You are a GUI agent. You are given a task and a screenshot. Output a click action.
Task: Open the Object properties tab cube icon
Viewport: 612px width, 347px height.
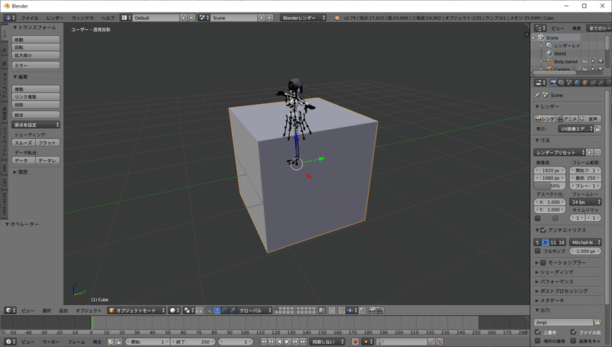pos(584,83)
